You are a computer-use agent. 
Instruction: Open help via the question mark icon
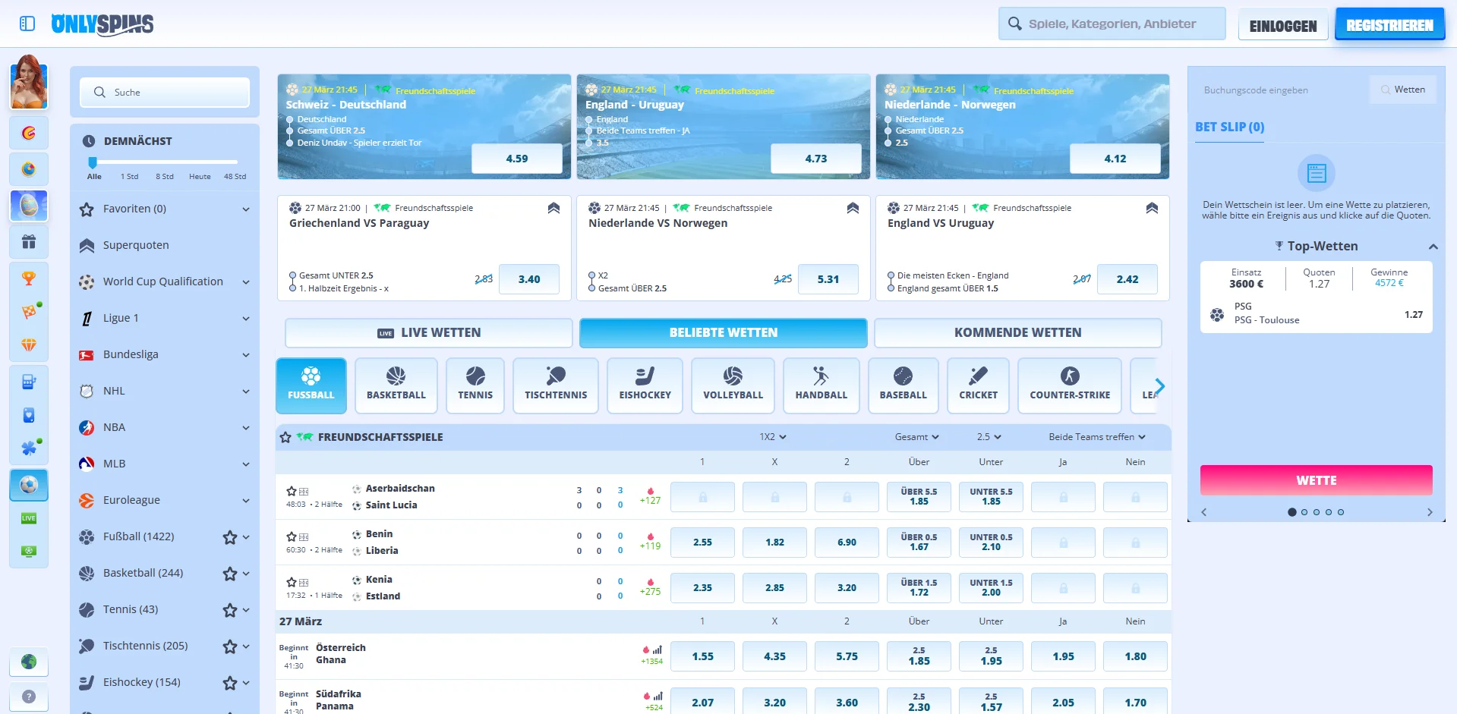(x=28, y=697)
